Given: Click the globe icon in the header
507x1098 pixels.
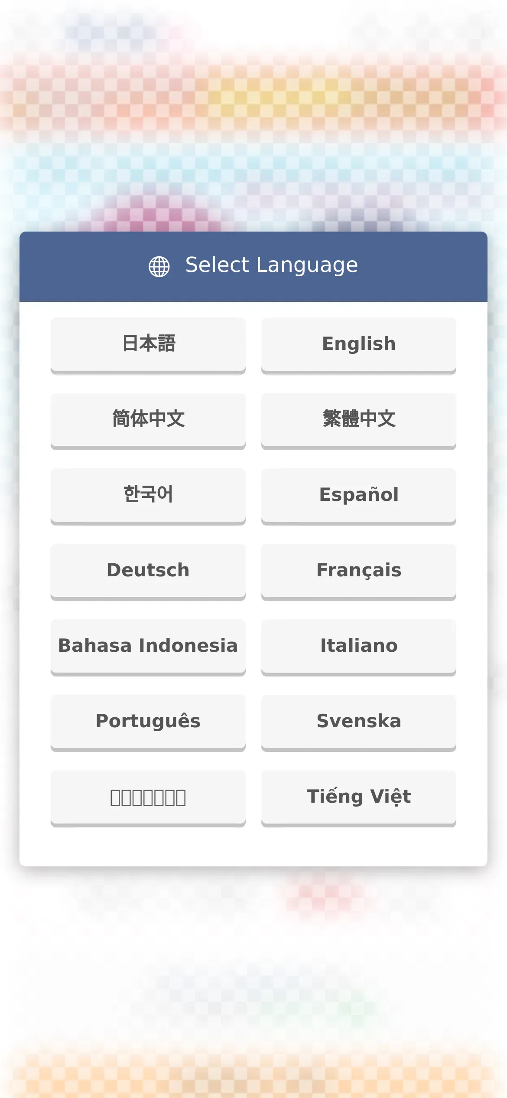Looking at the screenshot, I should pyautogui.click(x=159, y=266).
